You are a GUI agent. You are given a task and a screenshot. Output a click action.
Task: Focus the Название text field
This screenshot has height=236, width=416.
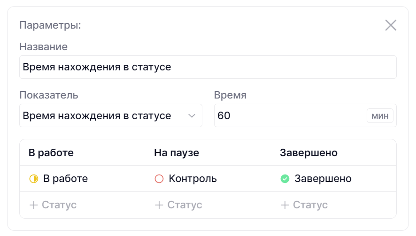[x=208, y=67]
